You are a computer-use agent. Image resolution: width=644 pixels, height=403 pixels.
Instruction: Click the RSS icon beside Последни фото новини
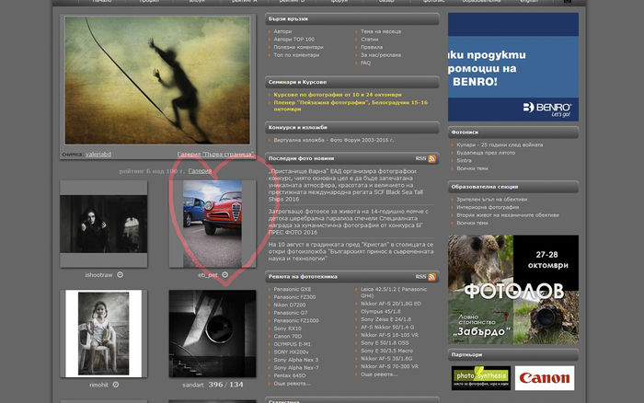click(x=431, y=159)
